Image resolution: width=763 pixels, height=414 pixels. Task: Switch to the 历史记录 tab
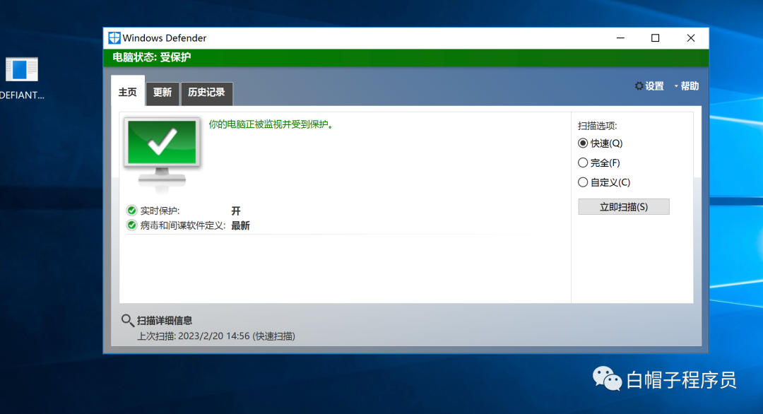point(207,93)
